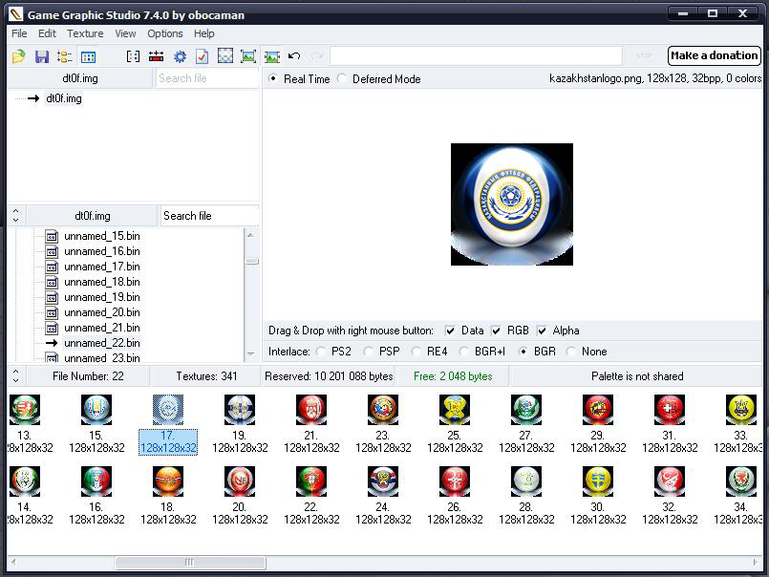The height and width of the screenshot is (577, 769).
Task: Select highlighted texture thumbnail number 17
Action: (x=168, y=409)
